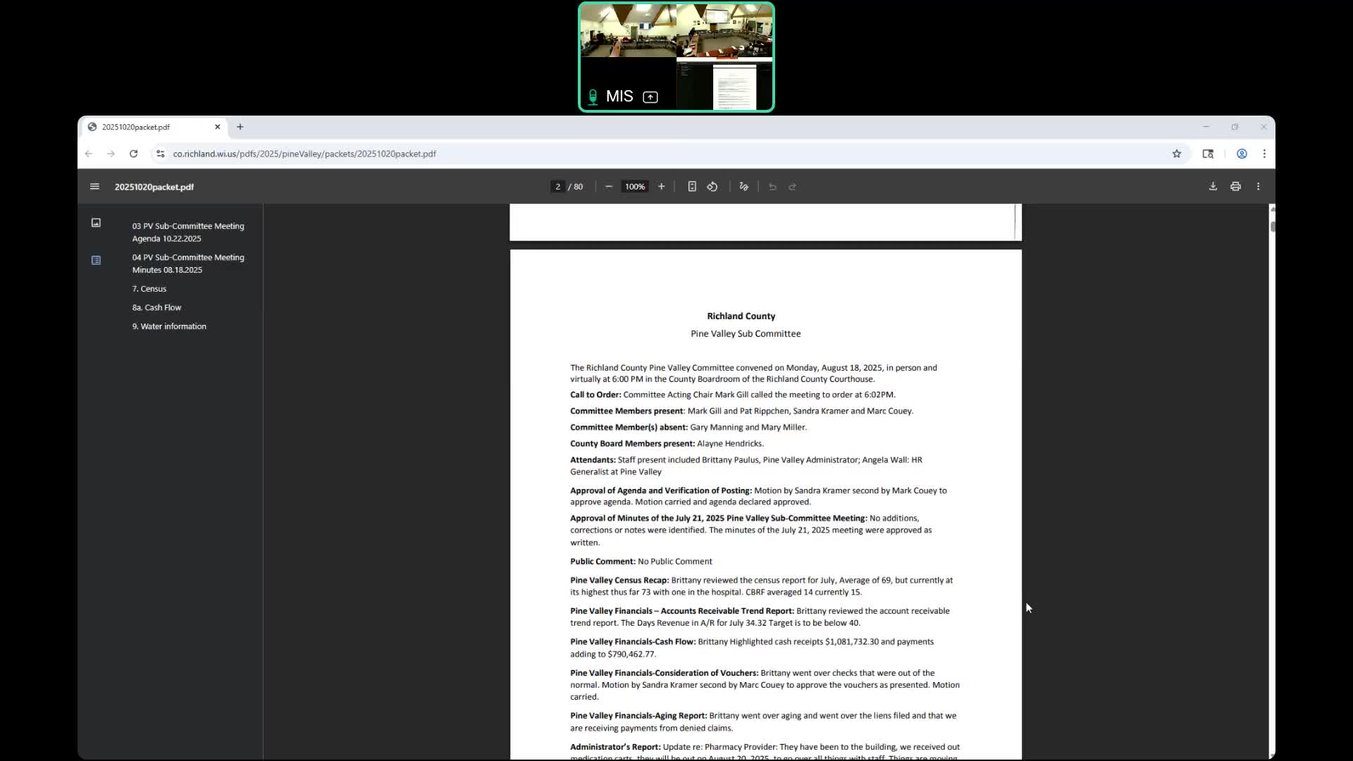Click the zoom out minus button
This screenshot has height=761, width=1353.
pyautogui.click(x=609, y=187)
